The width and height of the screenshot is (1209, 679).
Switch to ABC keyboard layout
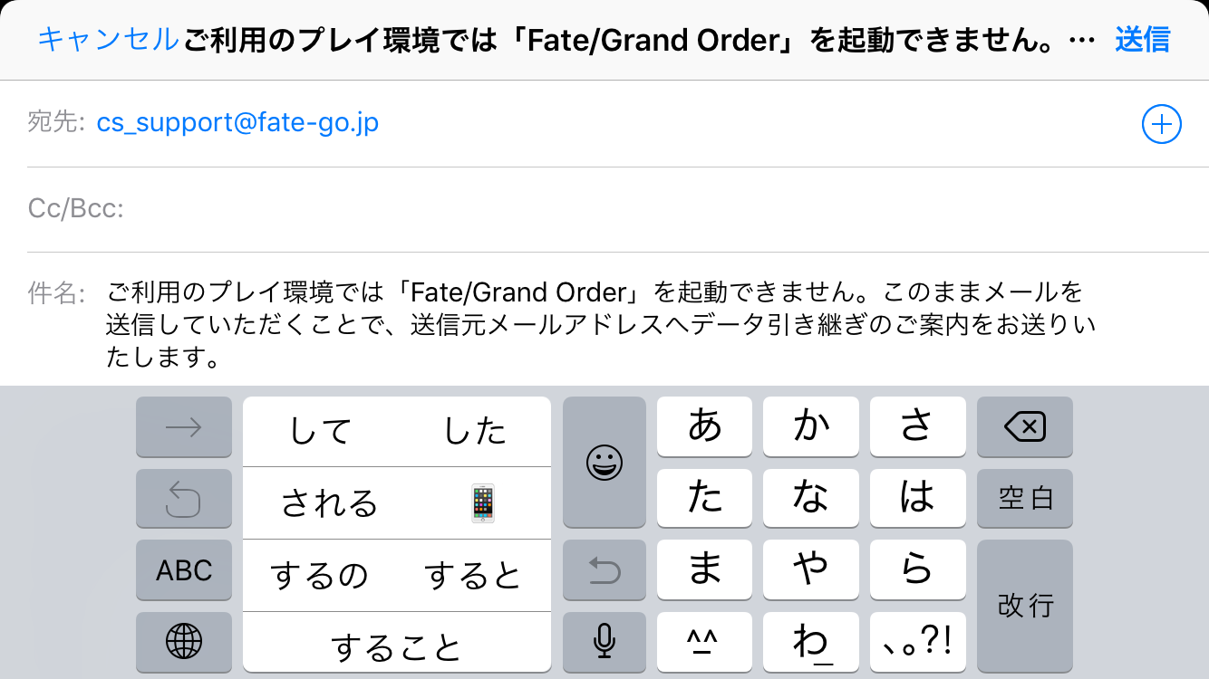pyautogui.click(x=184, y=570)
